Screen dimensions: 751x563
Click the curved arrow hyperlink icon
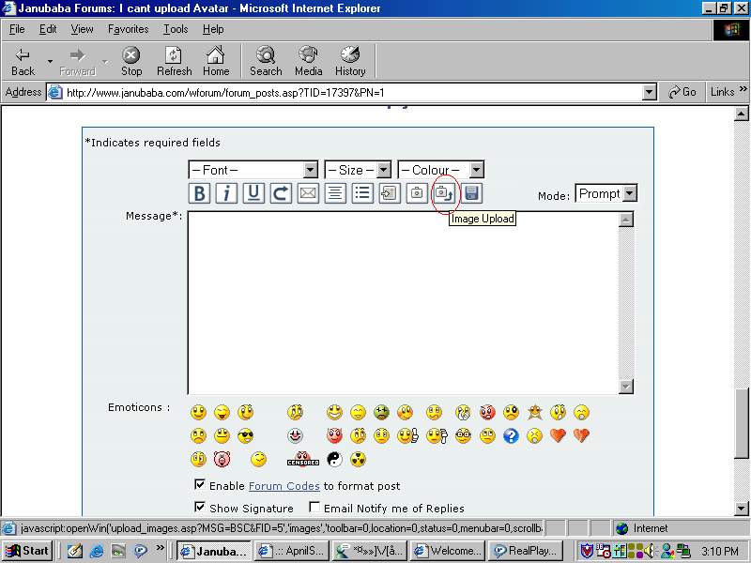pos(281,193)
